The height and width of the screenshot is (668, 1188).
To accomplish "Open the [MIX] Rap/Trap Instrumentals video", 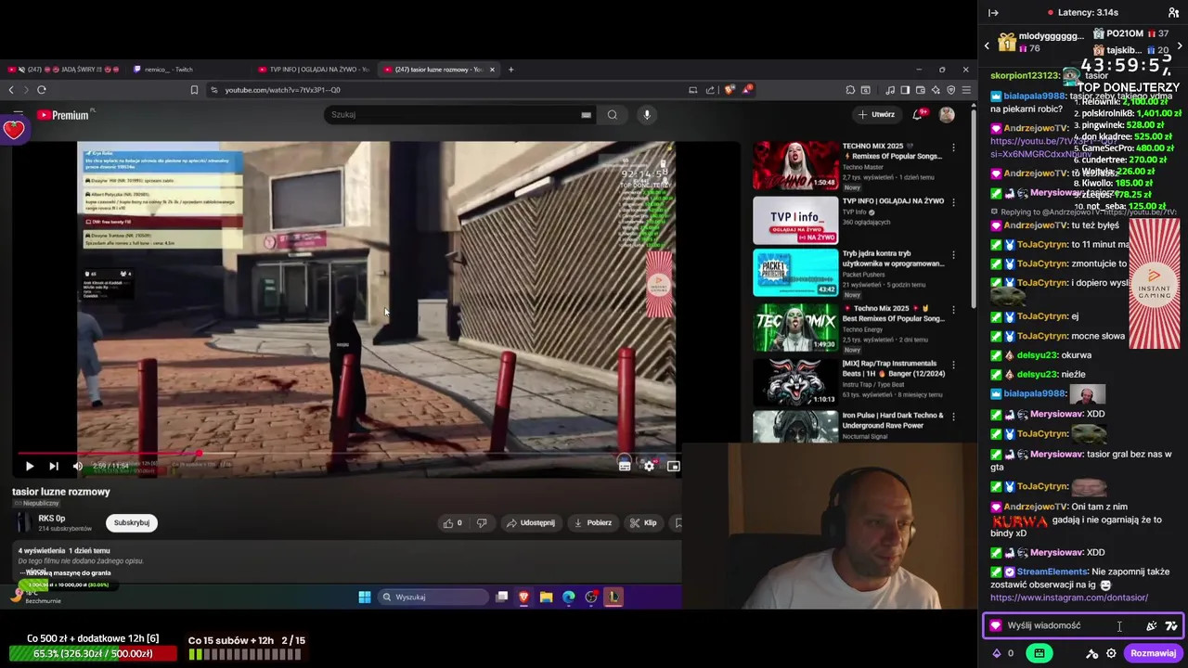I will point(795,381).
